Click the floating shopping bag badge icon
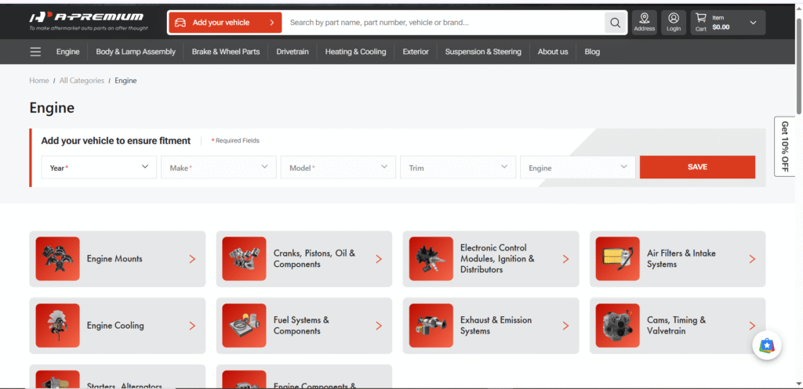The height and width of the screenshot is (389, 803). point(767,346)
